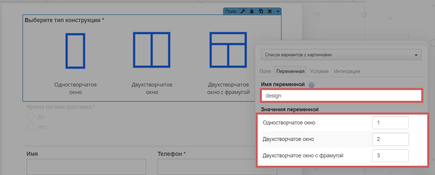Click the variable name field containing design
The height and width of the screenshot is (175, 435).
[x=341, y=96]
